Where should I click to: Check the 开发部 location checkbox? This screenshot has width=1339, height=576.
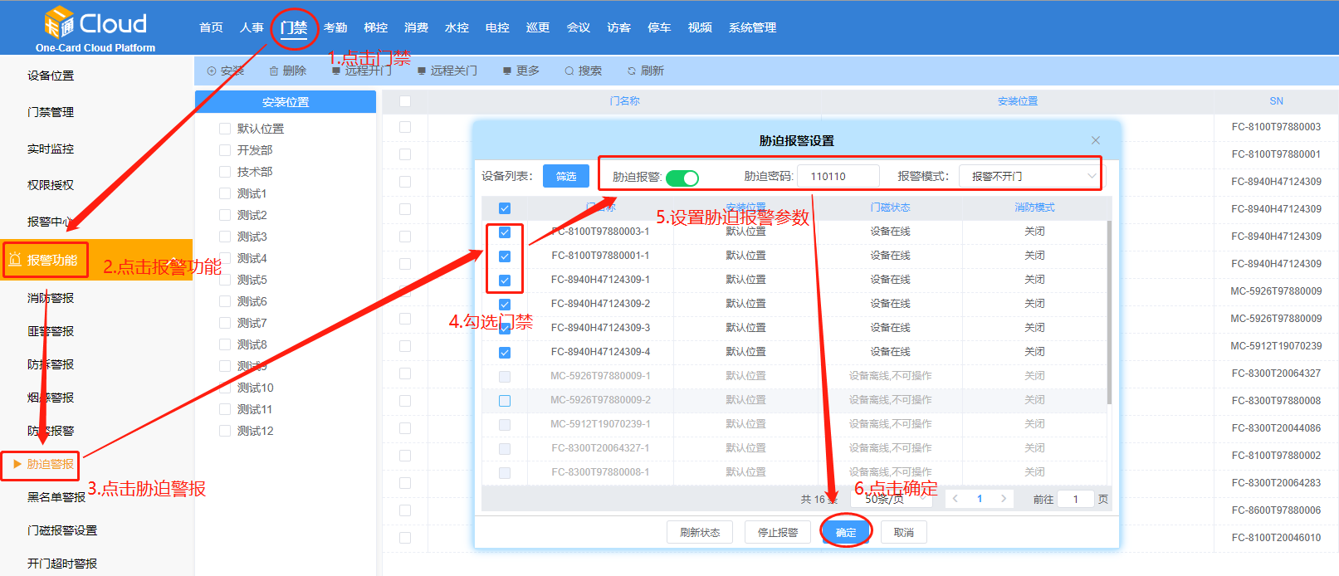coord(225,150)
